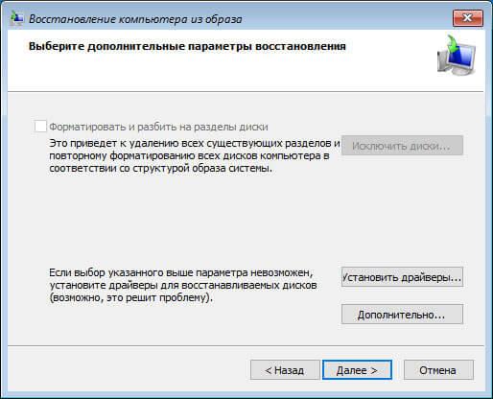This screenshot has width=493, height=399.
Task: Click the Форматировать и разбить на разделы диски label
Action: tap(158, 127)
